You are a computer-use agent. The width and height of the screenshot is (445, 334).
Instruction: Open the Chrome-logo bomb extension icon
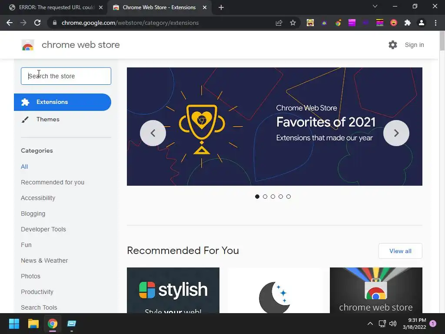[x=338, y=23]
